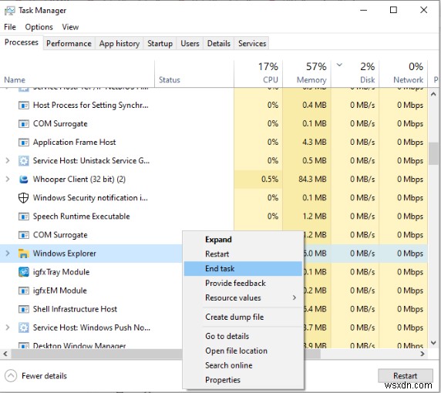Choose Restart in the context menu
Screen dimensions: 441x393
pos(244,254)
